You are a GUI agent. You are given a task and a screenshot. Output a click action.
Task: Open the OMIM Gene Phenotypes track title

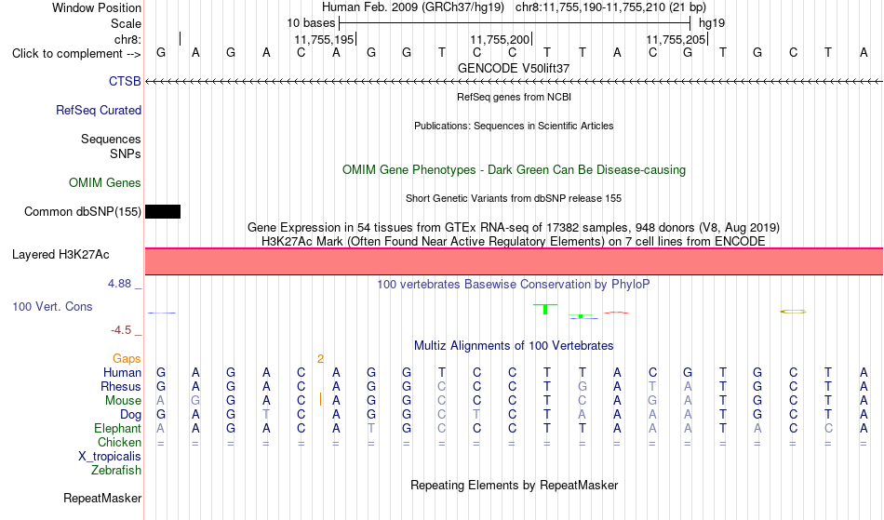click(514, 170)
